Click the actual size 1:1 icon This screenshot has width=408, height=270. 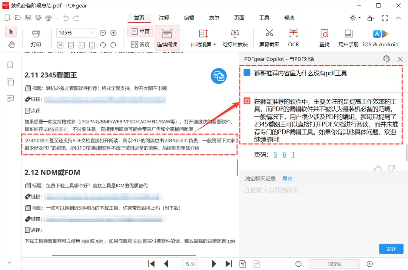60,45
